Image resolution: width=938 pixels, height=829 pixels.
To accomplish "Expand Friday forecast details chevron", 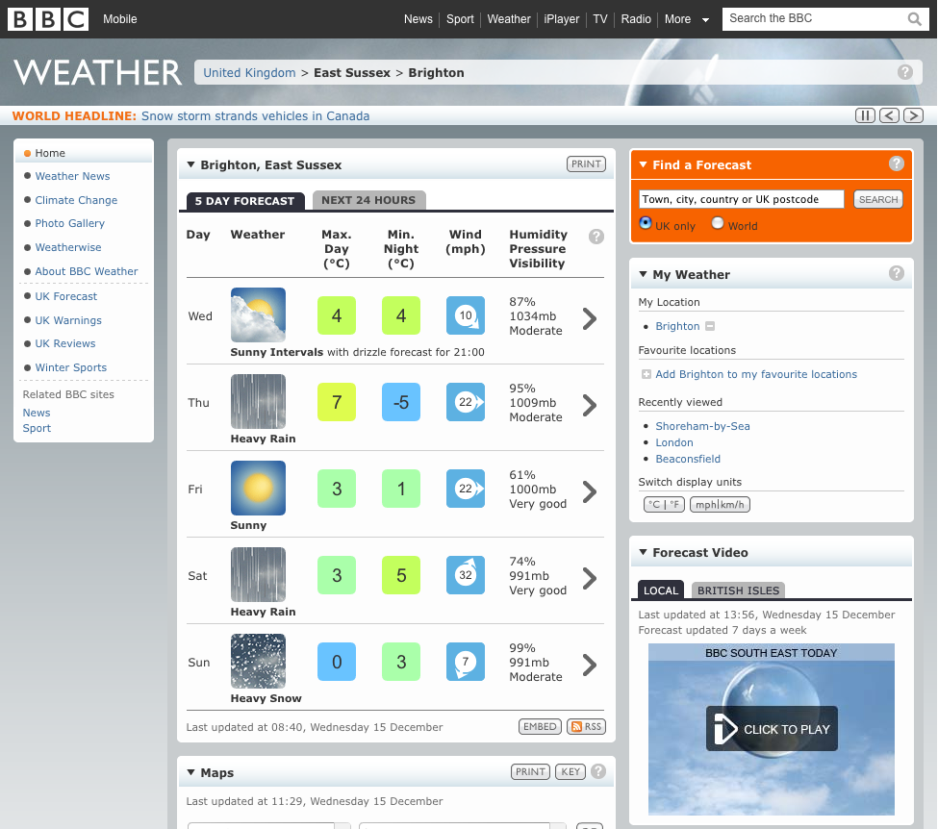I will click(589, 491).
